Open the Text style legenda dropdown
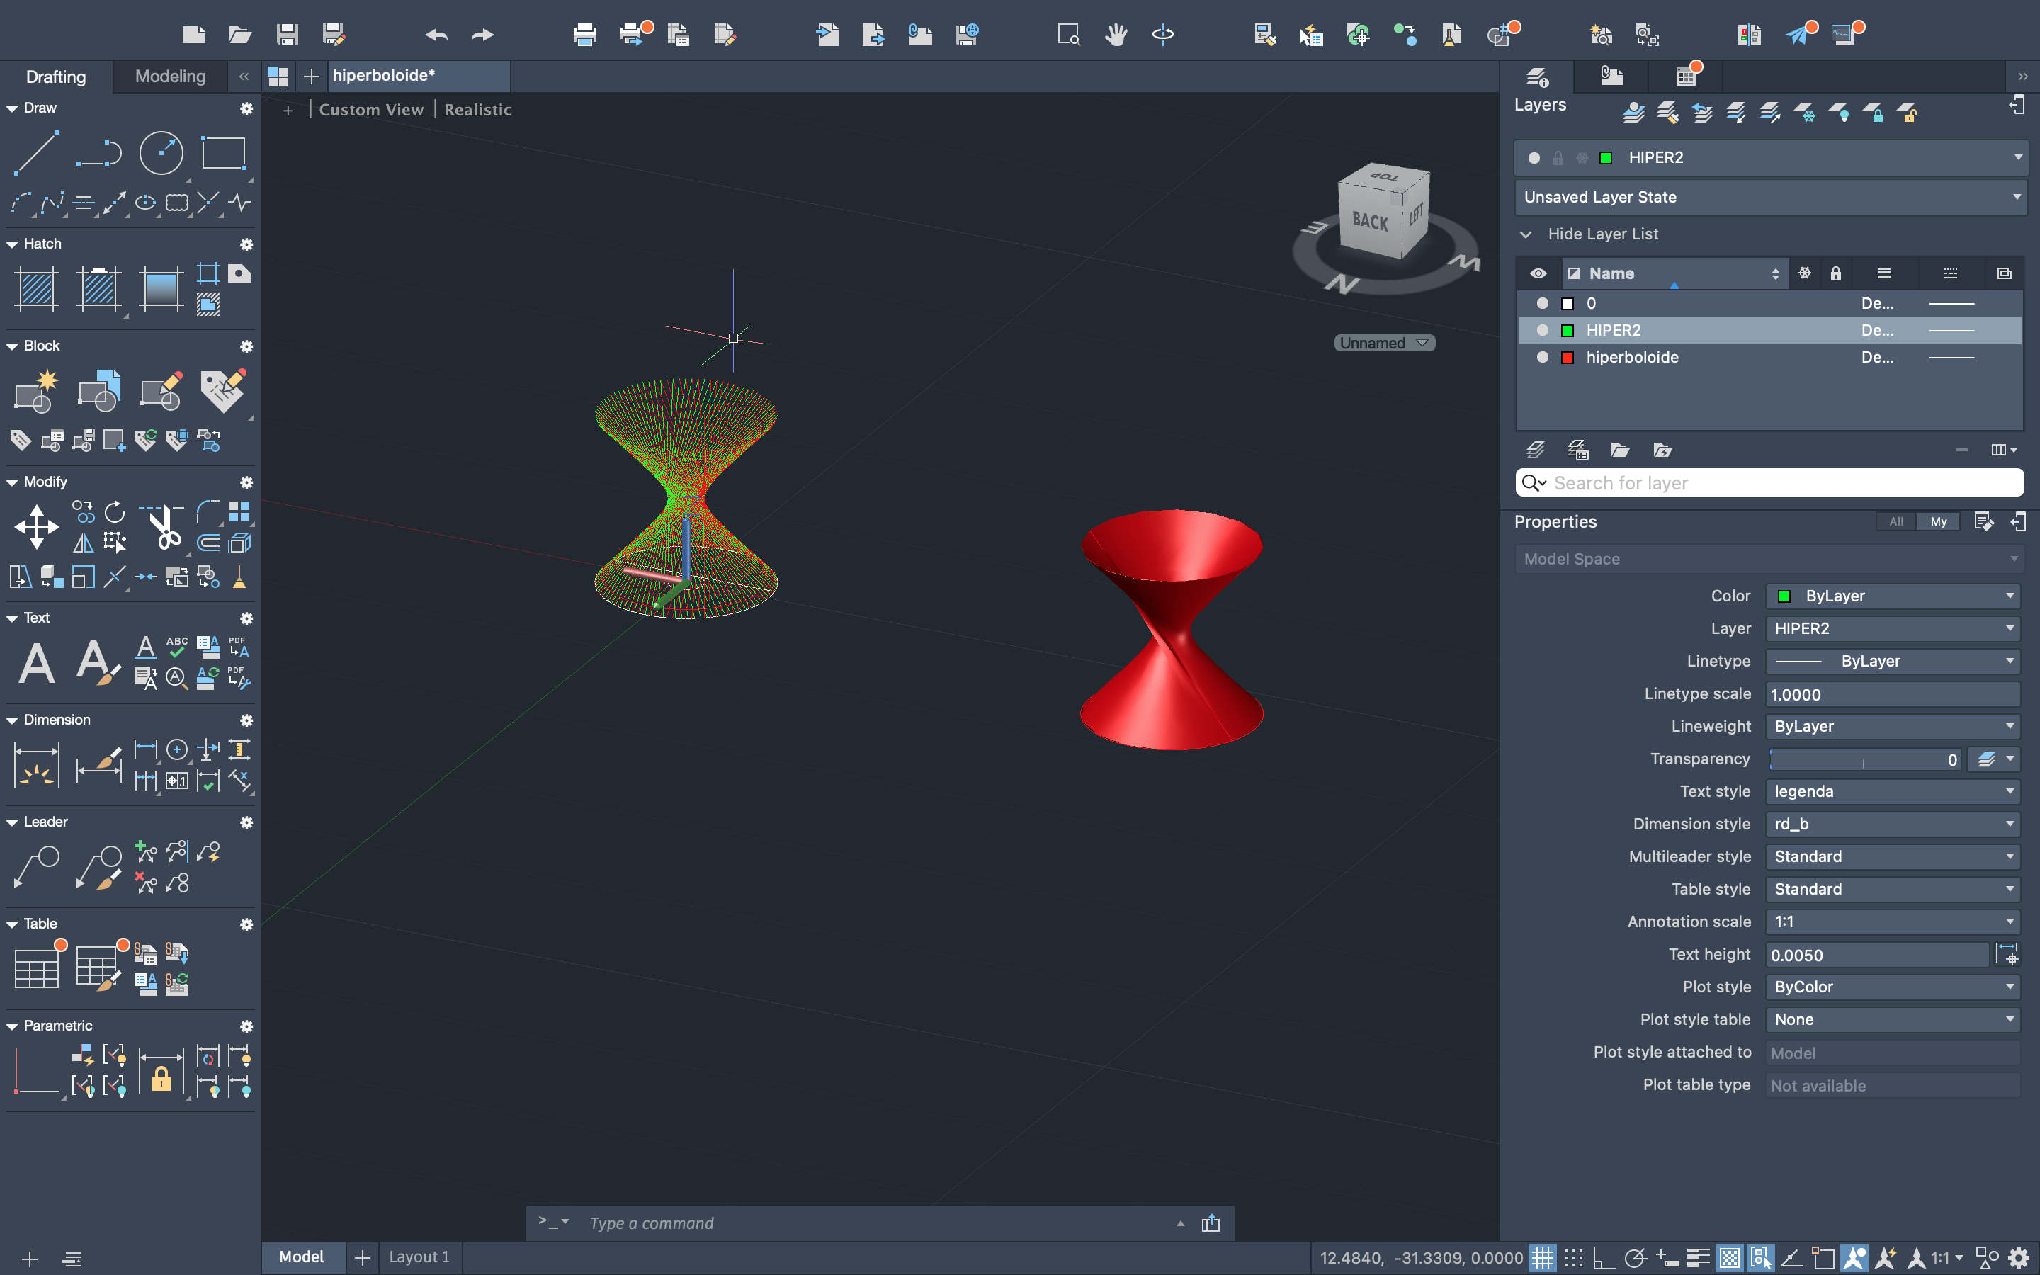 [1892, 791]
